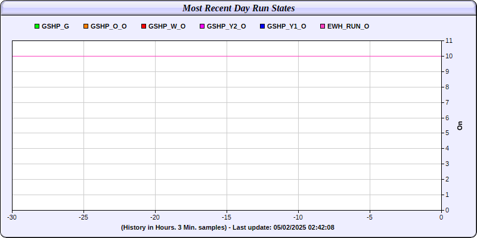The width and height of the screenshot is (477, 238).
Task: Toggle the GSHP_W_O series label
Action: tap(167, 26)
